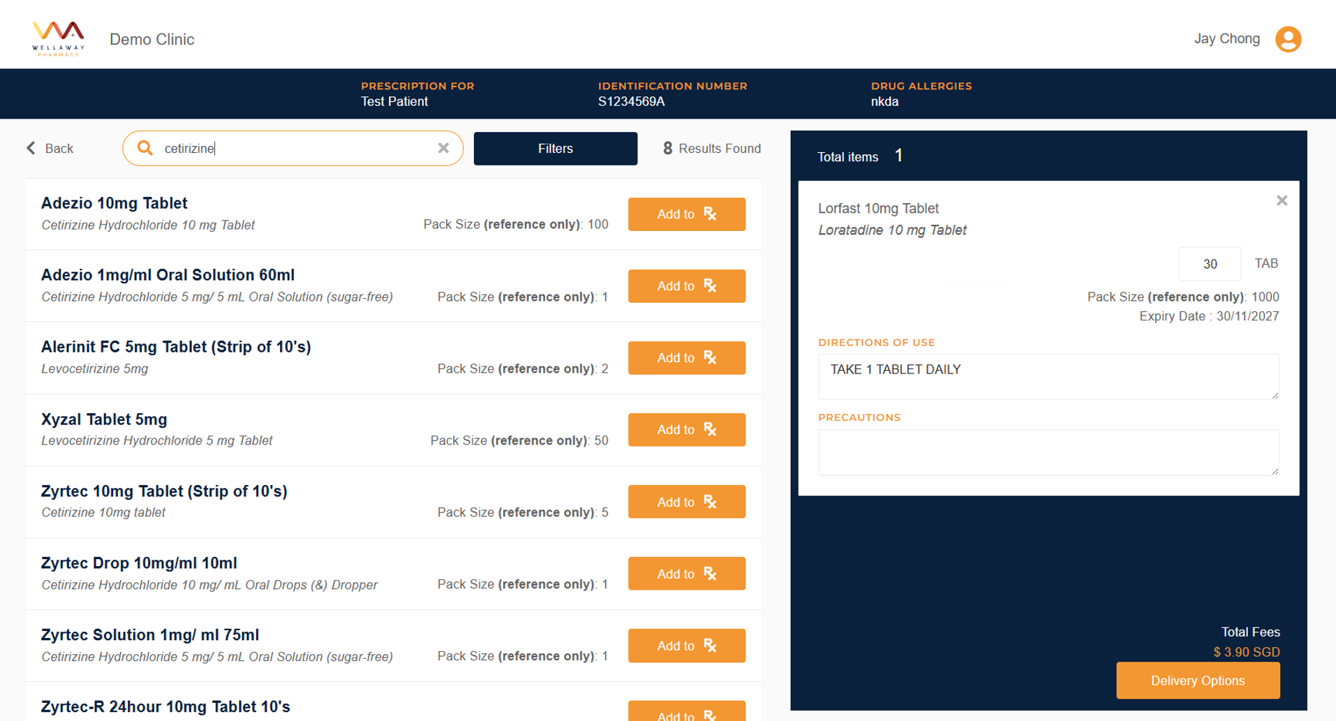Select the Zyrtec-R 24hour 10mg Tablet title
Image resolution: width=1336 pixels, height=721 pixels.
(x=165, y=707)
